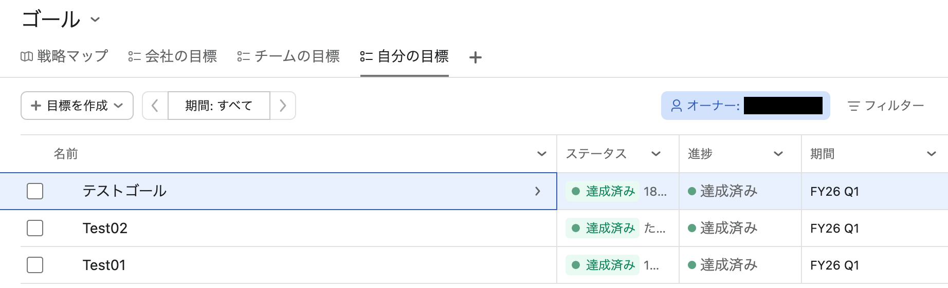This screenshot has width=948, height=288.
Task: Click the filter icon labeled フィルター
Action: point(853,106)
